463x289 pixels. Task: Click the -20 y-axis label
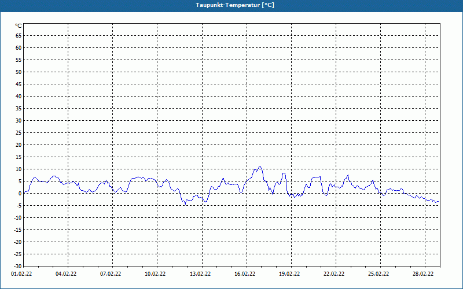click(18, 242)
